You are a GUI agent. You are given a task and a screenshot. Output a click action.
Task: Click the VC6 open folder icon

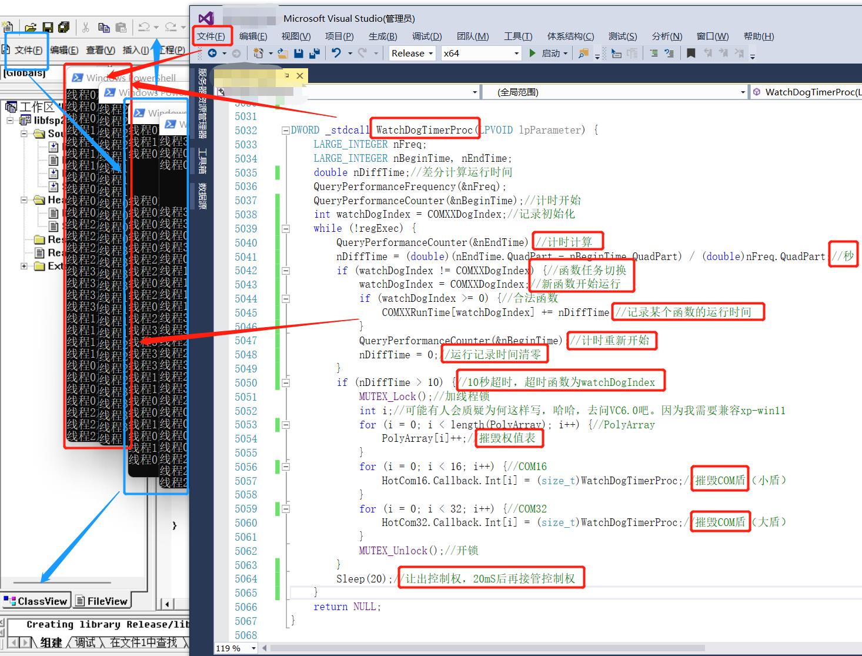tap(31, 27)
